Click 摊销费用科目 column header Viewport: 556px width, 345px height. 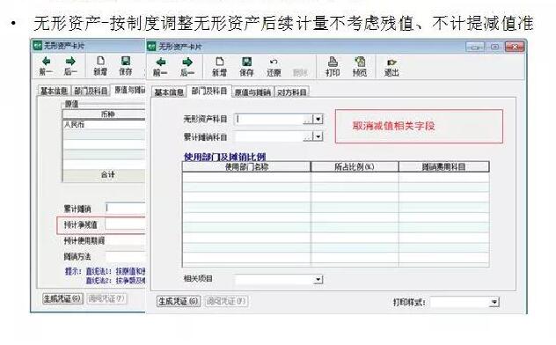444,166
